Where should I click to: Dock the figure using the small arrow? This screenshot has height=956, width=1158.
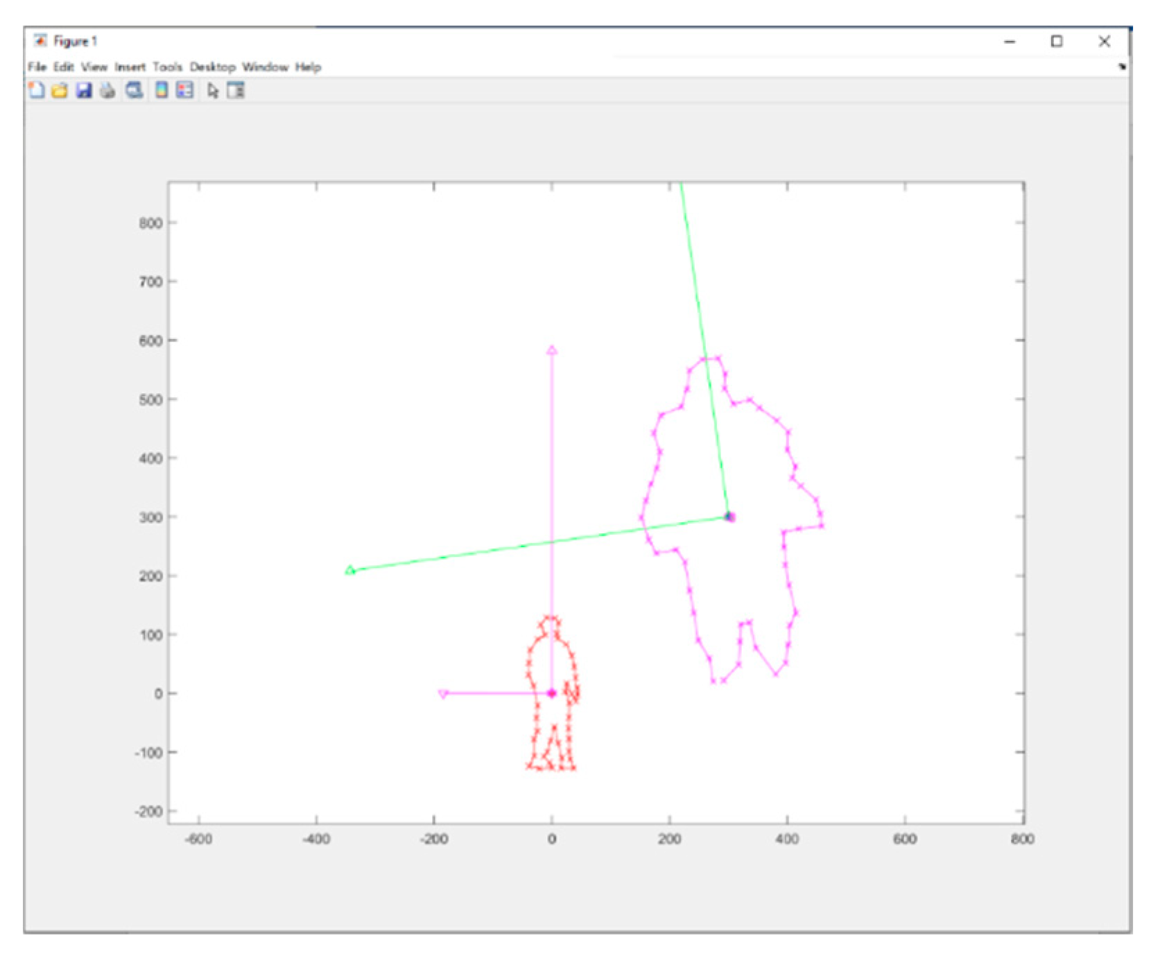[1122, 67]
